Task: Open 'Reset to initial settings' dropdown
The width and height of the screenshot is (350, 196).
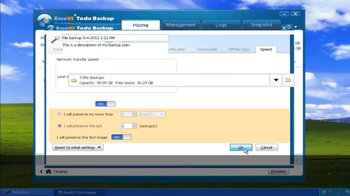Action: (x=78, y=148)
